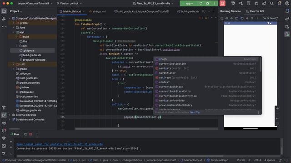Open the App Quality Insights diamond icon

coord(4,138)
